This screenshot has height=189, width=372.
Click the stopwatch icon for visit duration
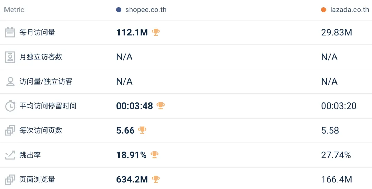point(10,106)
